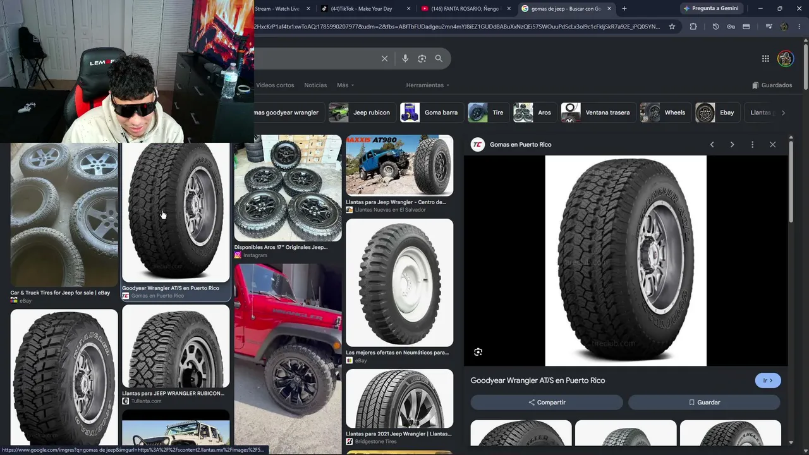This screenshot has height=455, width=809.
Task: Search inside image with Lens overlay icon
Action: [478, 352]
